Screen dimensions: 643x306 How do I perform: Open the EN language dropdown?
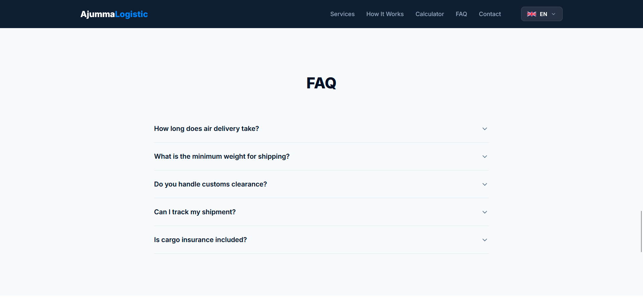[x=542, y=14]
